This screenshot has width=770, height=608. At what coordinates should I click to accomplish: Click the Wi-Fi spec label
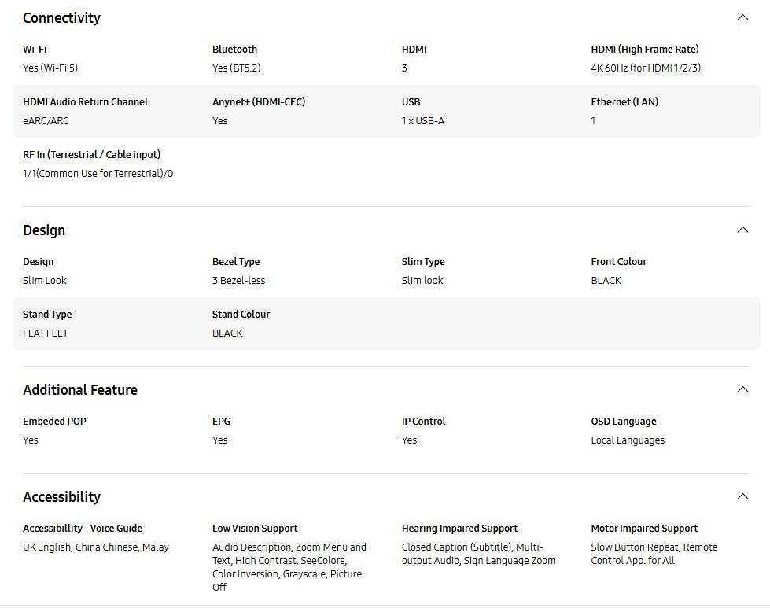(35, 49)
